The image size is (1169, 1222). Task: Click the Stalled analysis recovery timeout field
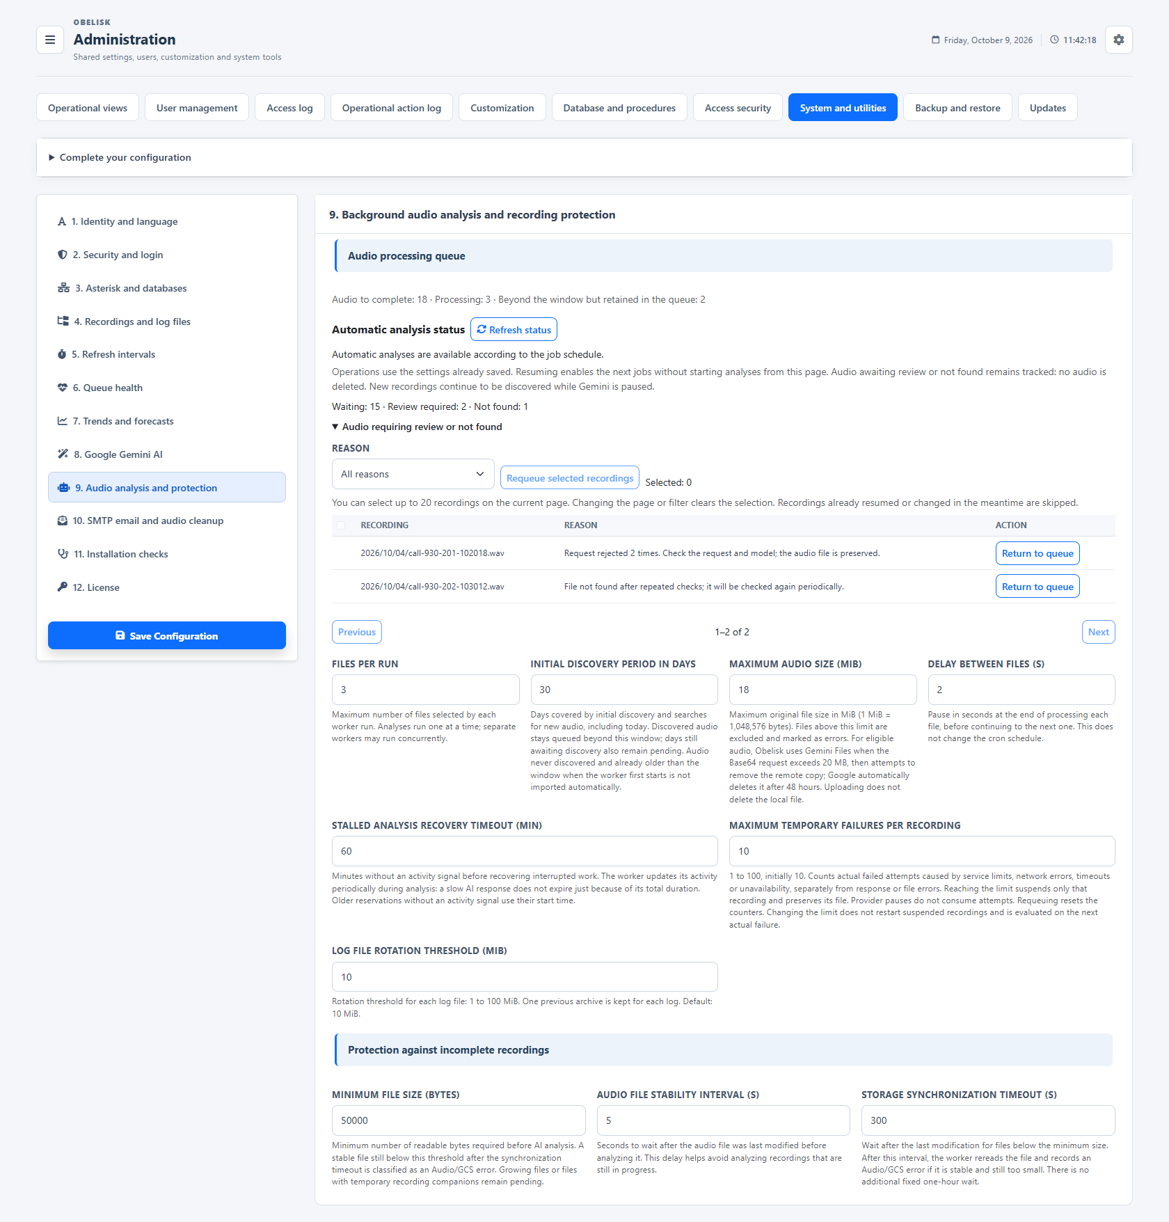[525, 851]
